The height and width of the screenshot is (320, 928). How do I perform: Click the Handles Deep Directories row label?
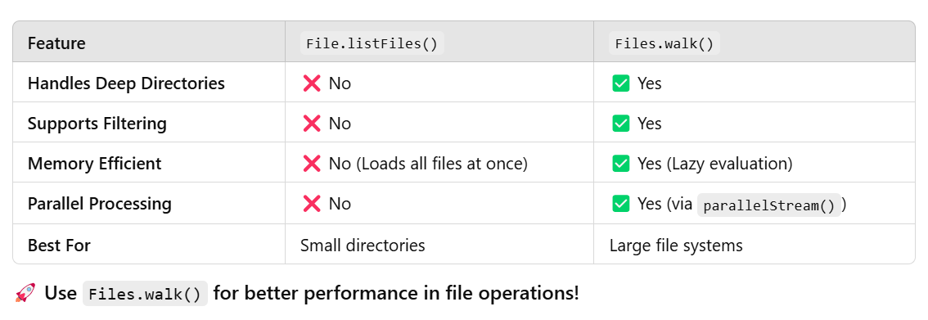click(126, 83)
